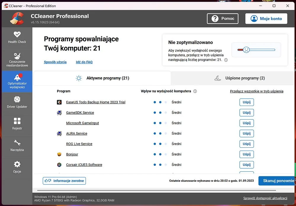Click Średni rating for Bonjour

coord(176,154)
